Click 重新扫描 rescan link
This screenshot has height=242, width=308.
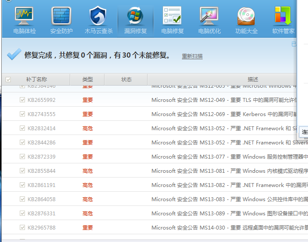(x=192, y=56)
